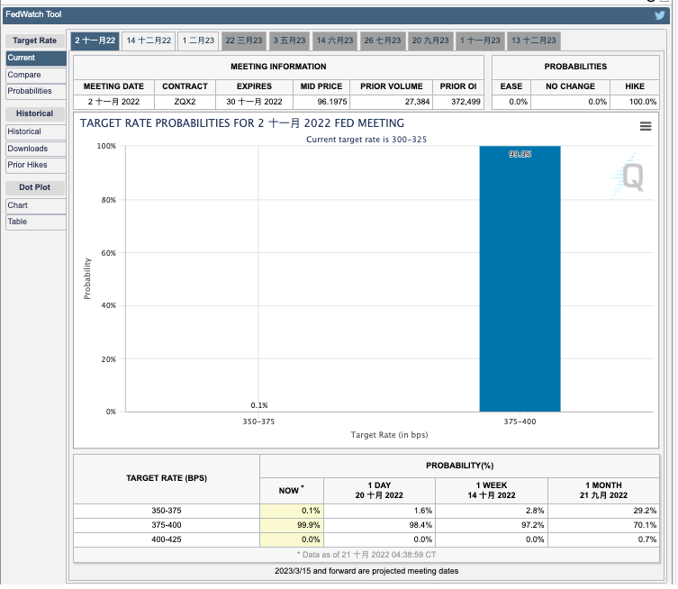Image resolution: width=678 pixels, height=589 pixels.
Task: Click the ZQX2 contract cell
Action: 185,102
